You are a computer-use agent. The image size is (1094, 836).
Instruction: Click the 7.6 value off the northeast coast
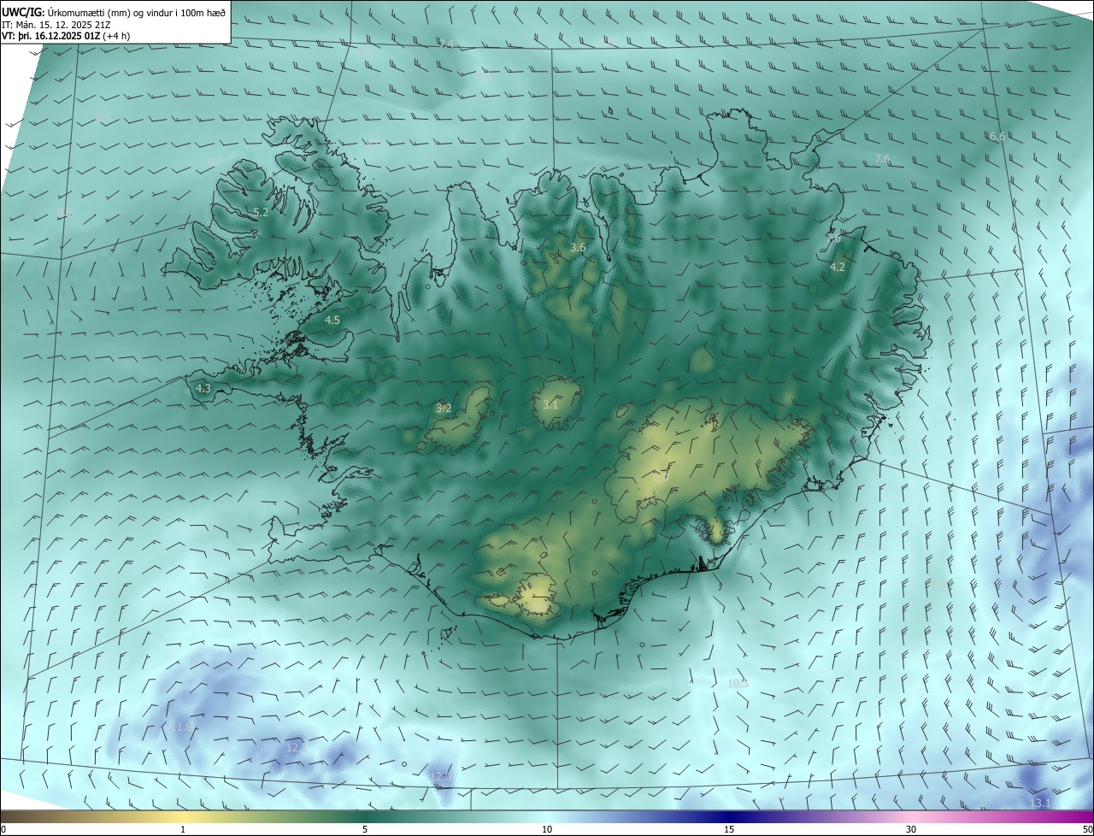click(x=883, y=159)
